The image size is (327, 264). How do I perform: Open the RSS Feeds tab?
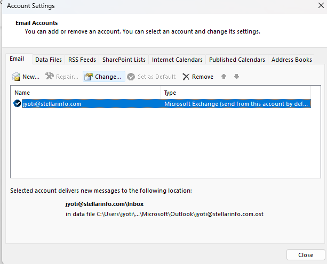click(x=82, y=60)
